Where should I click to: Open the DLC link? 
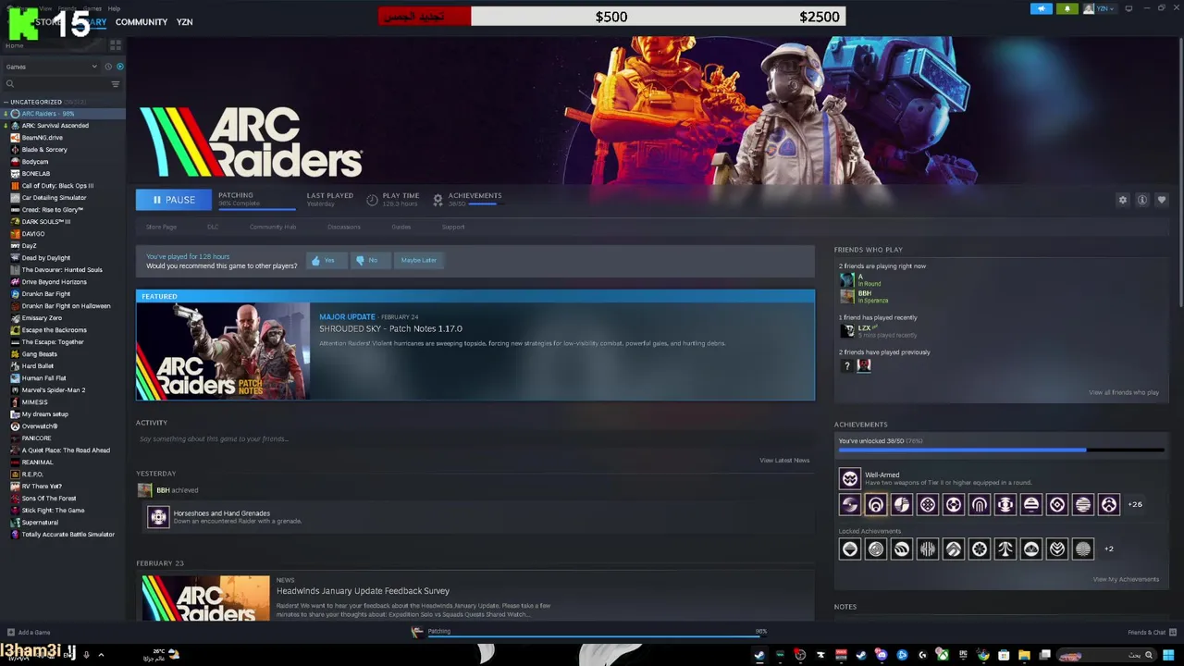[x=213, y=227]
